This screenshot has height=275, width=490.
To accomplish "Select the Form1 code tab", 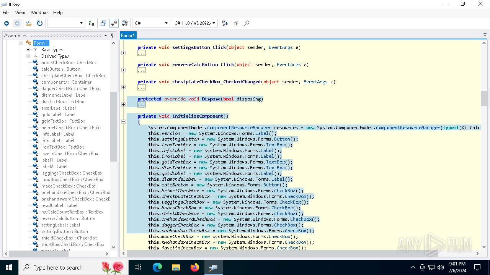I will pos(128,35).
